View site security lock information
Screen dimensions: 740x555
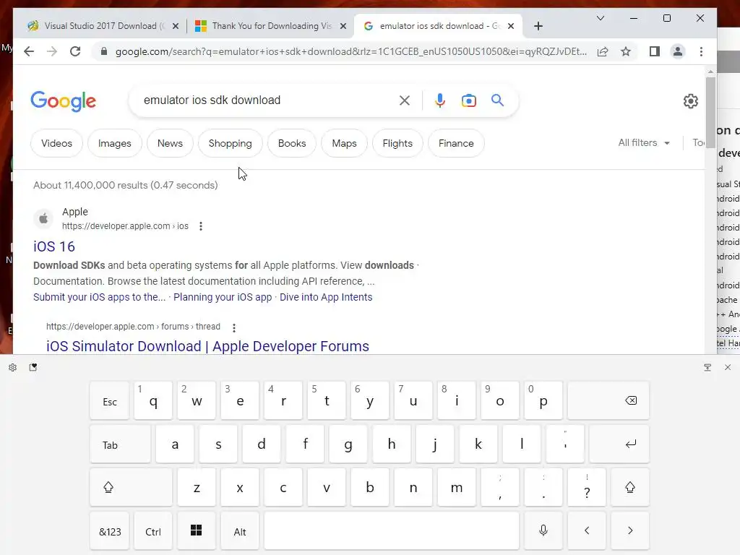coord(104,51)
